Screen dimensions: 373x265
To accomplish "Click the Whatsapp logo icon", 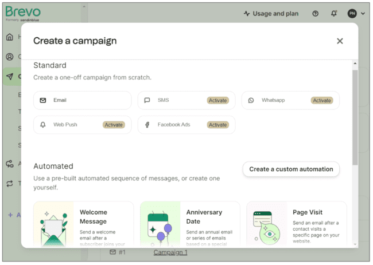I will tap(251, 100).
